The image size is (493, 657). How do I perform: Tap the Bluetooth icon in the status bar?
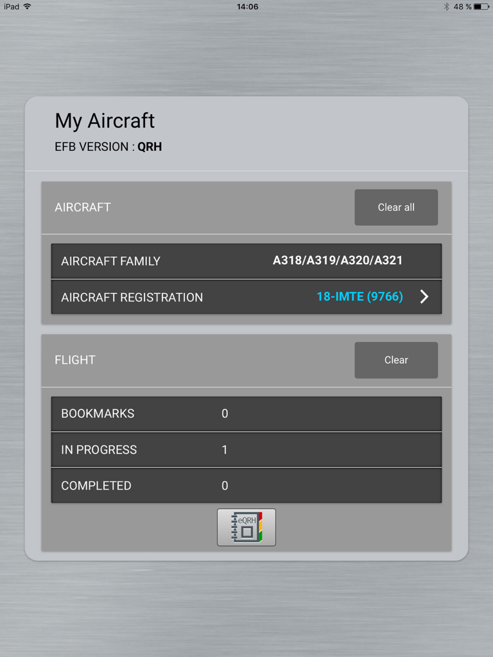tap(447, 6)
